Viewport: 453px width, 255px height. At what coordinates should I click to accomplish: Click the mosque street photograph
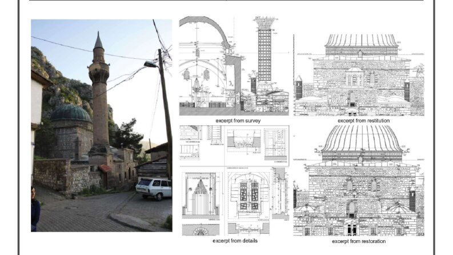(x=102, y=125)
